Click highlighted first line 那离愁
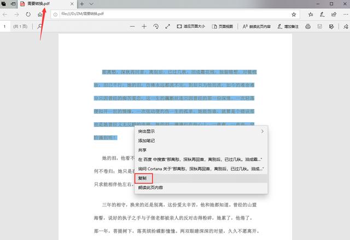The width and height of the screenshot is (350, 240). point(179,72)
